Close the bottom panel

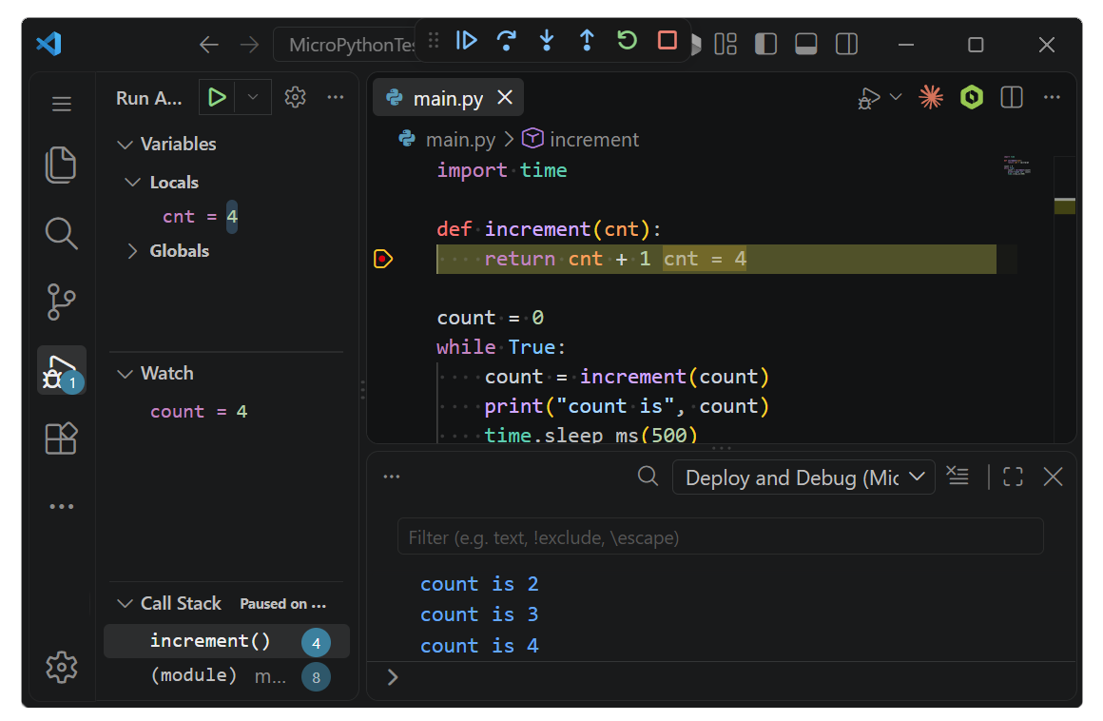pos(1053,477)
